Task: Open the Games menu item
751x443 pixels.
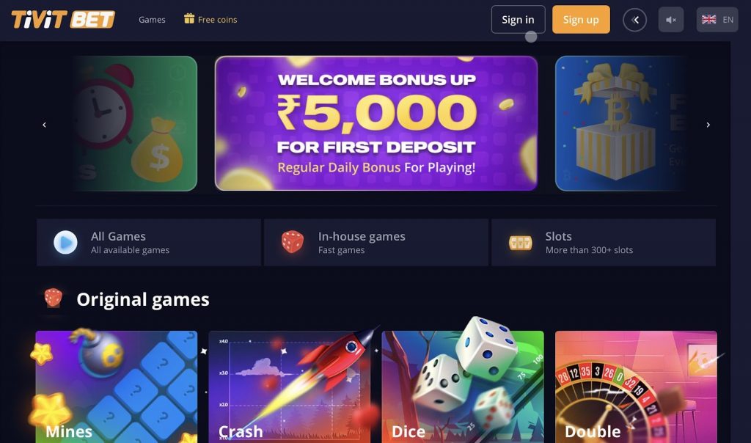Action: click(152, 20)
